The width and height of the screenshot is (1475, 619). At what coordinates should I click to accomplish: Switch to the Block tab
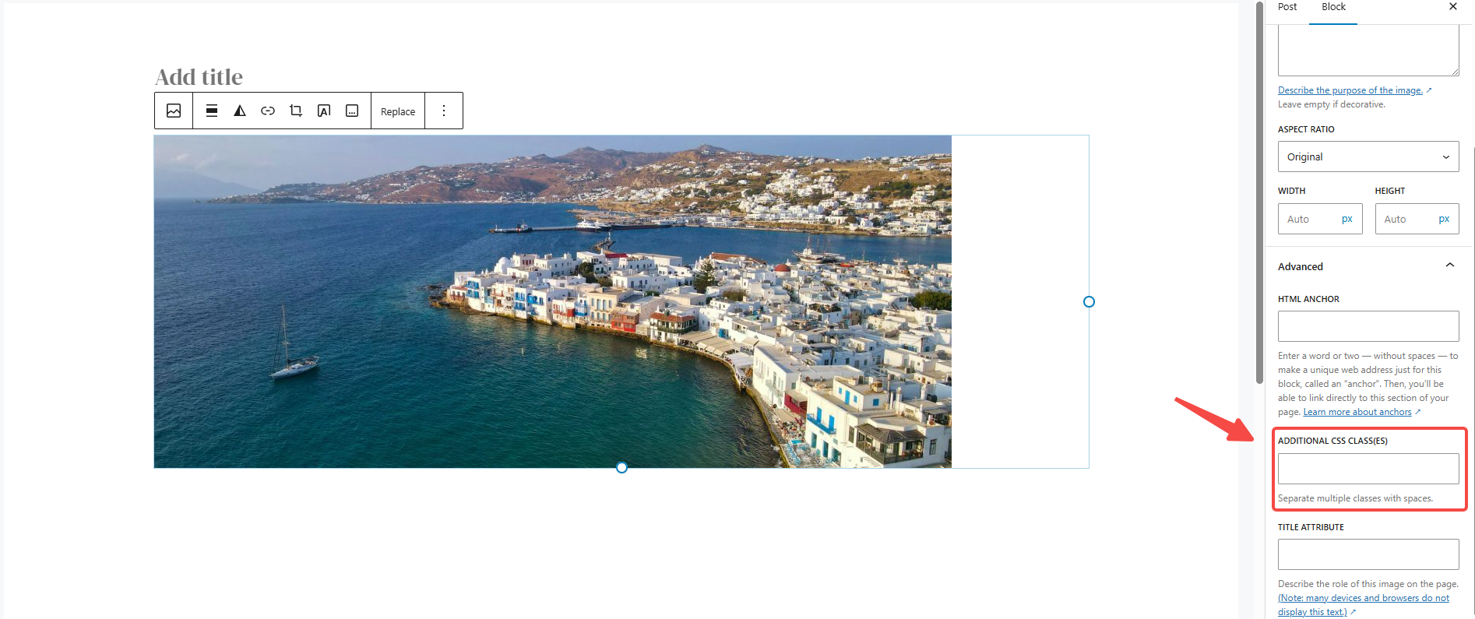(x=1333, y=7)
